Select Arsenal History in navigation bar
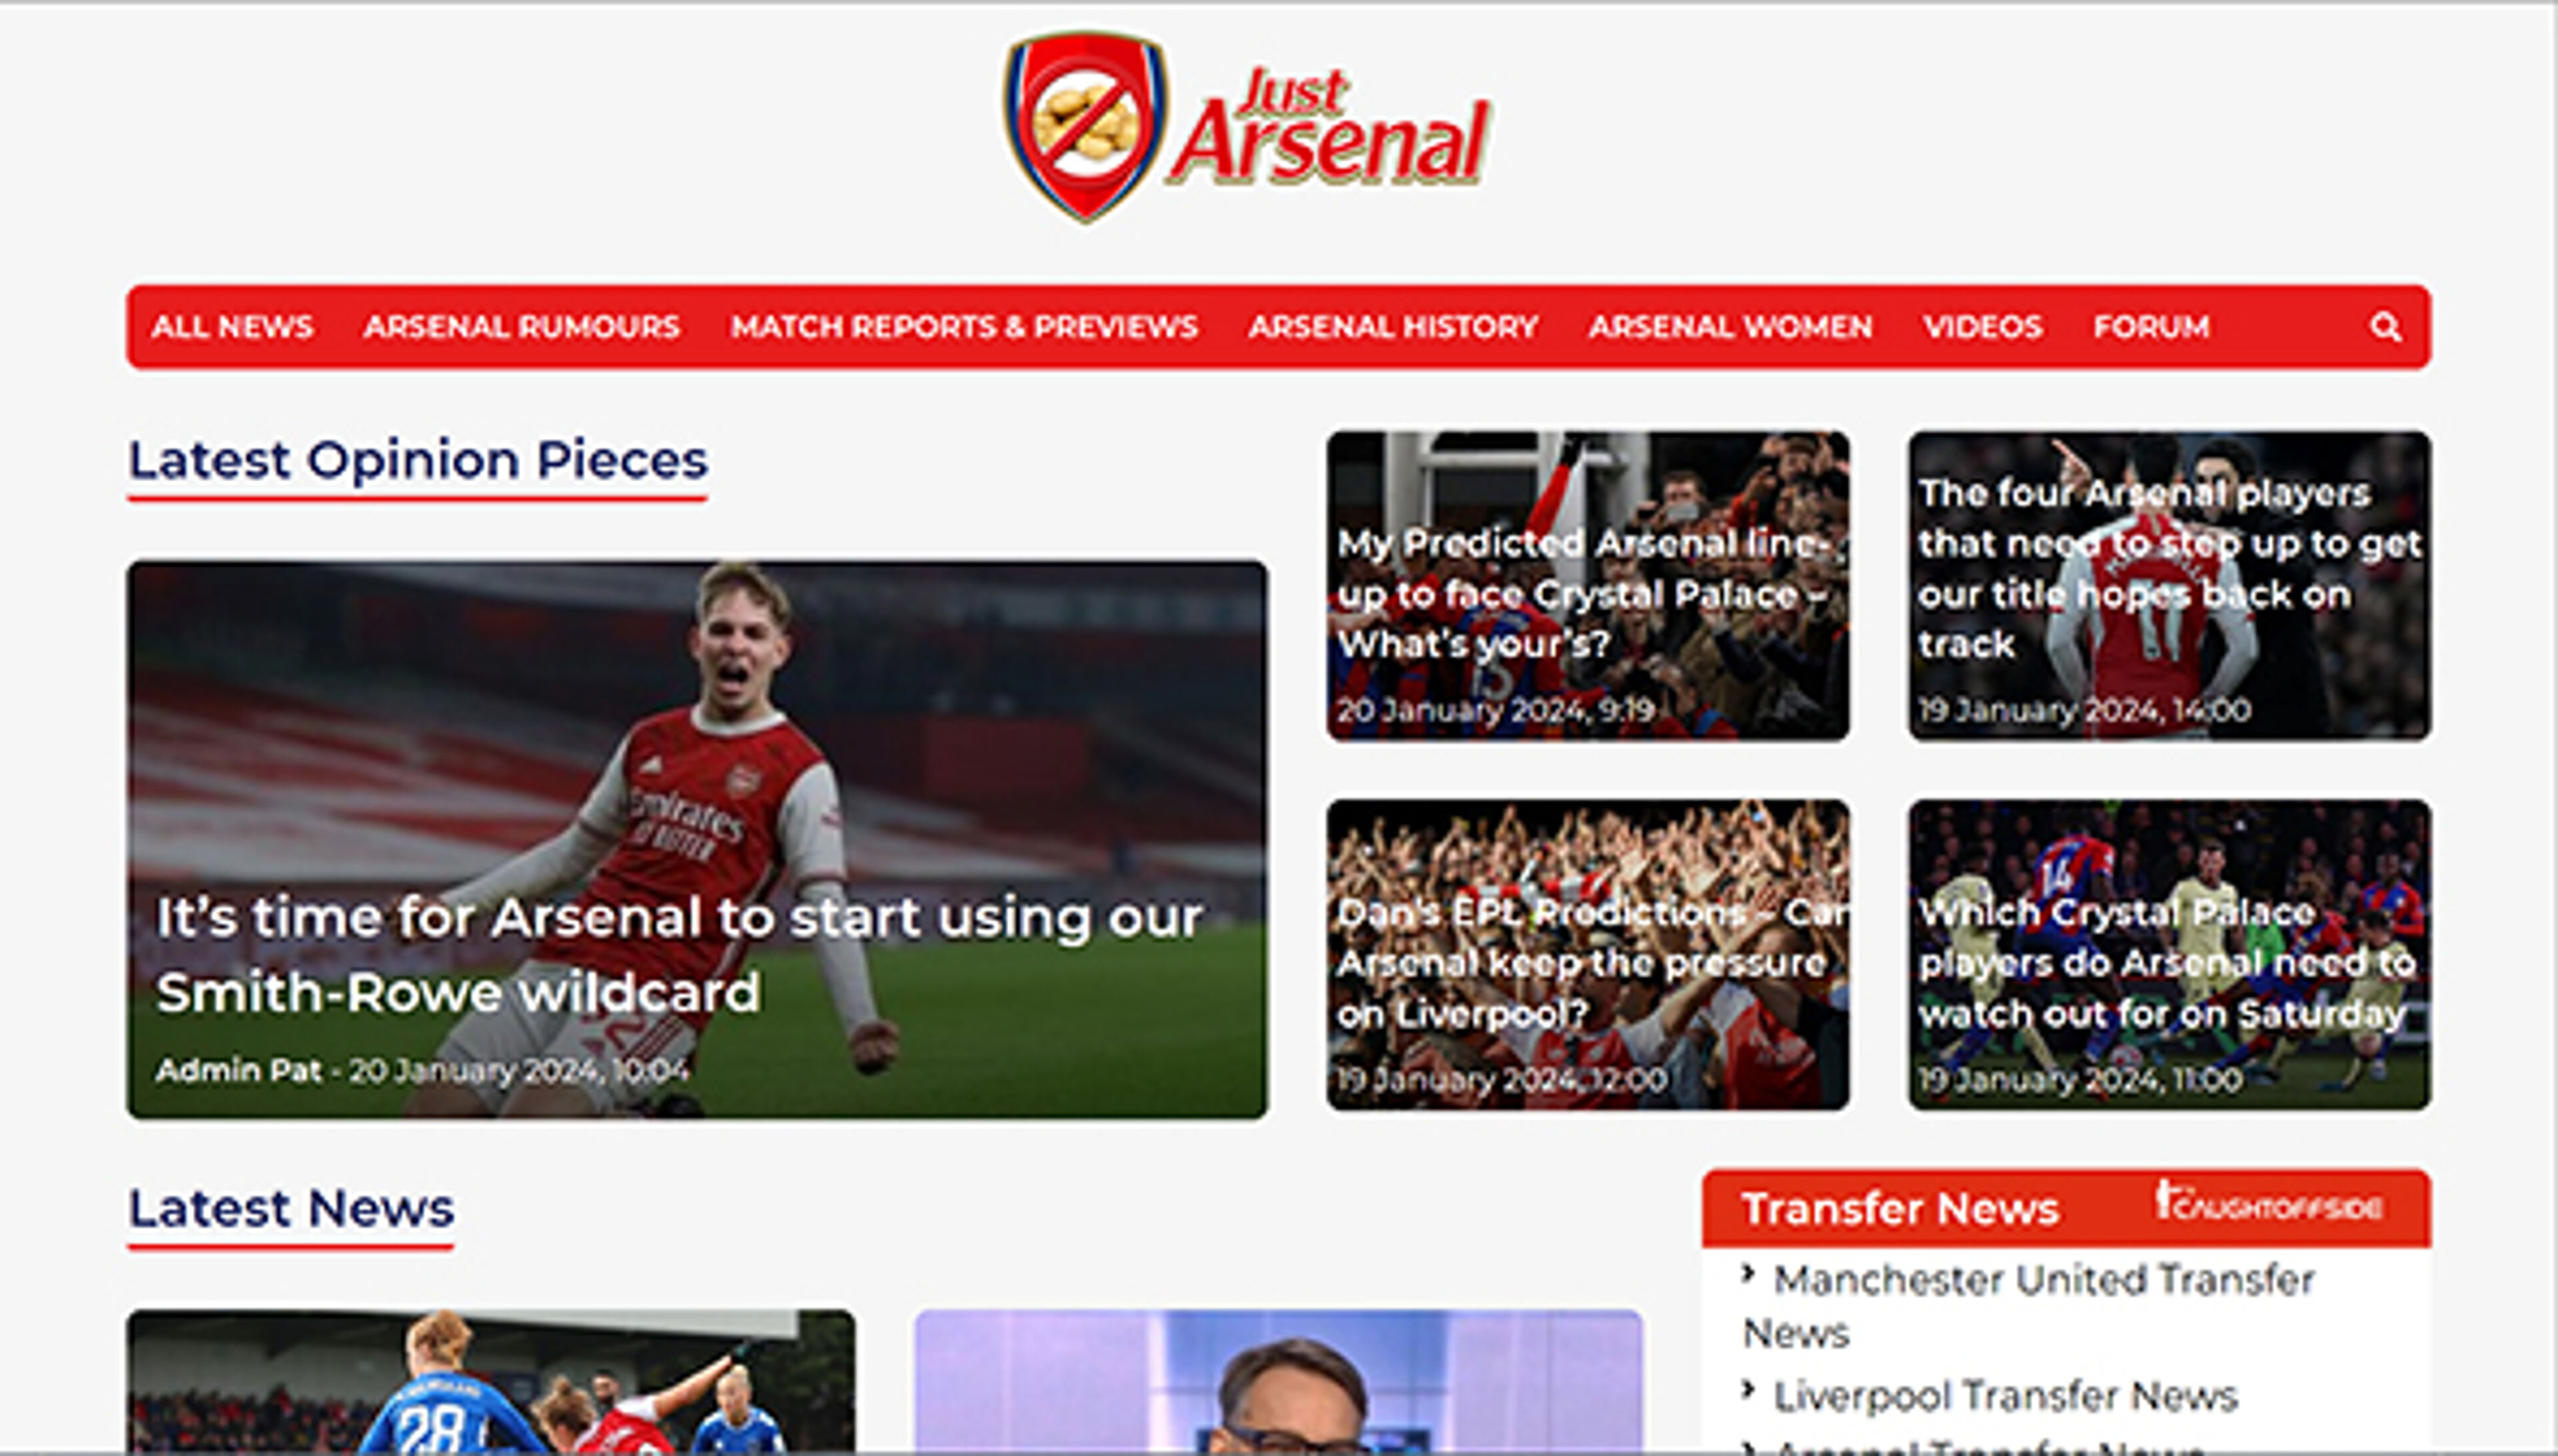This screenshot has height=1456, width=2558. [x=1393, y=327]
